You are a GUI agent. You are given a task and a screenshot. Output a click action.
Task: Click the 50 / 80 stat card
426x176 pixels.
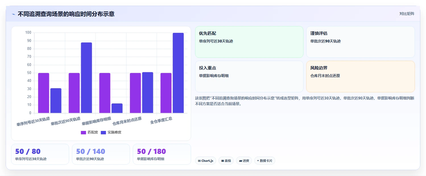[40, 154]
